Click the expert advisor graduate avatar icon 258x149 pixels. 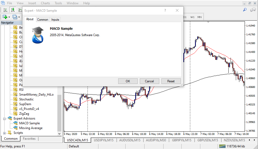[38, 35]
